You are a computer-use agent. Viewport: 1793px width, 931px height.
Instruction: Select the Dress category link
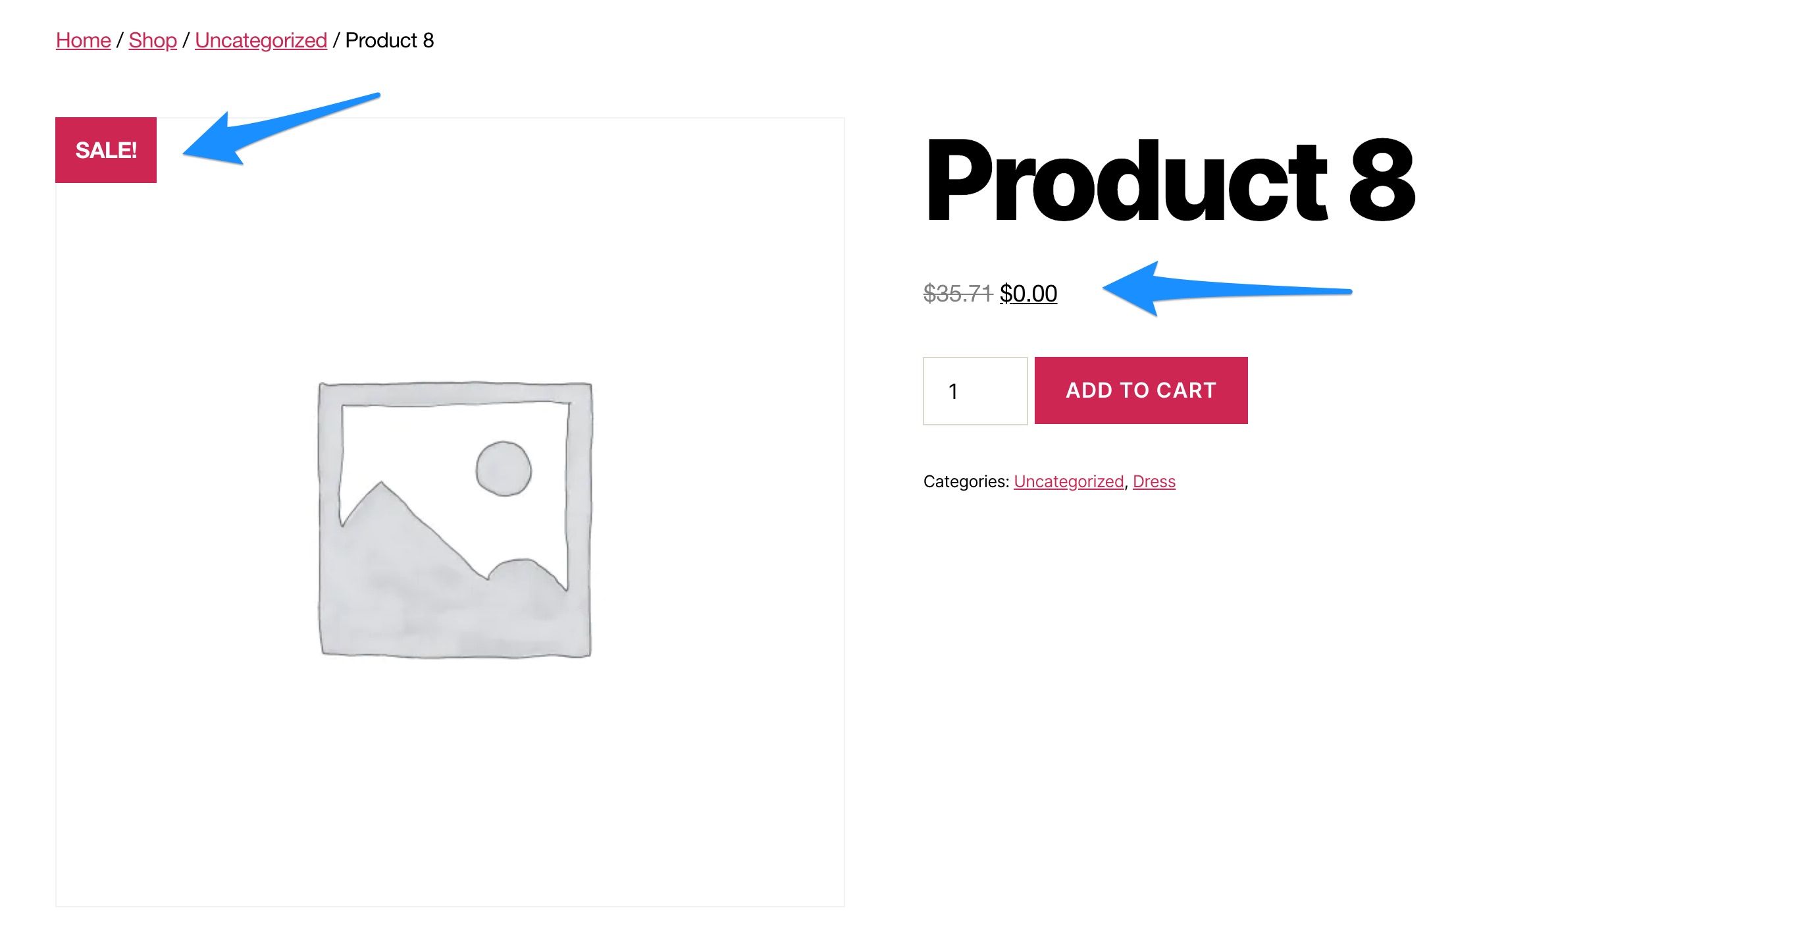coord(1154,481)
